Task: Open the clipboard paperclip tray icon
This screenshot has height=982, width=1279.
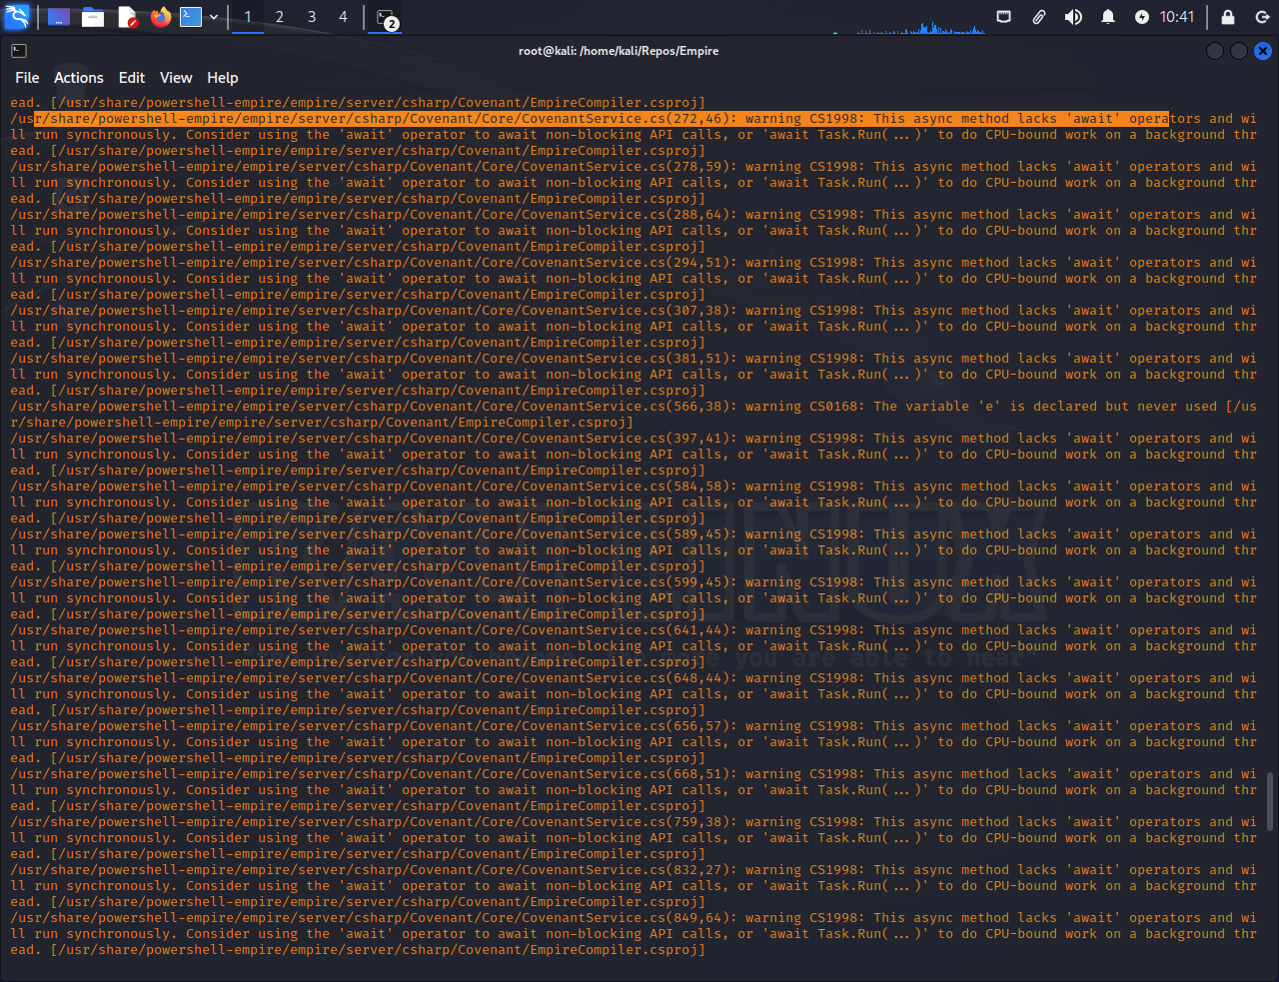Action: coord(1039,17)
